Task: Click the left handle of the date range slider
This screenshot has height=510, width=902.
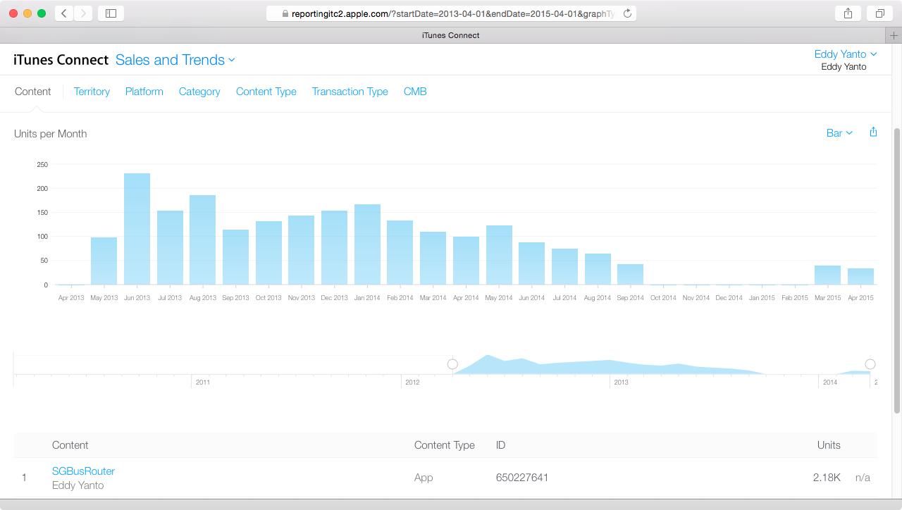Action: coord(452,364)
